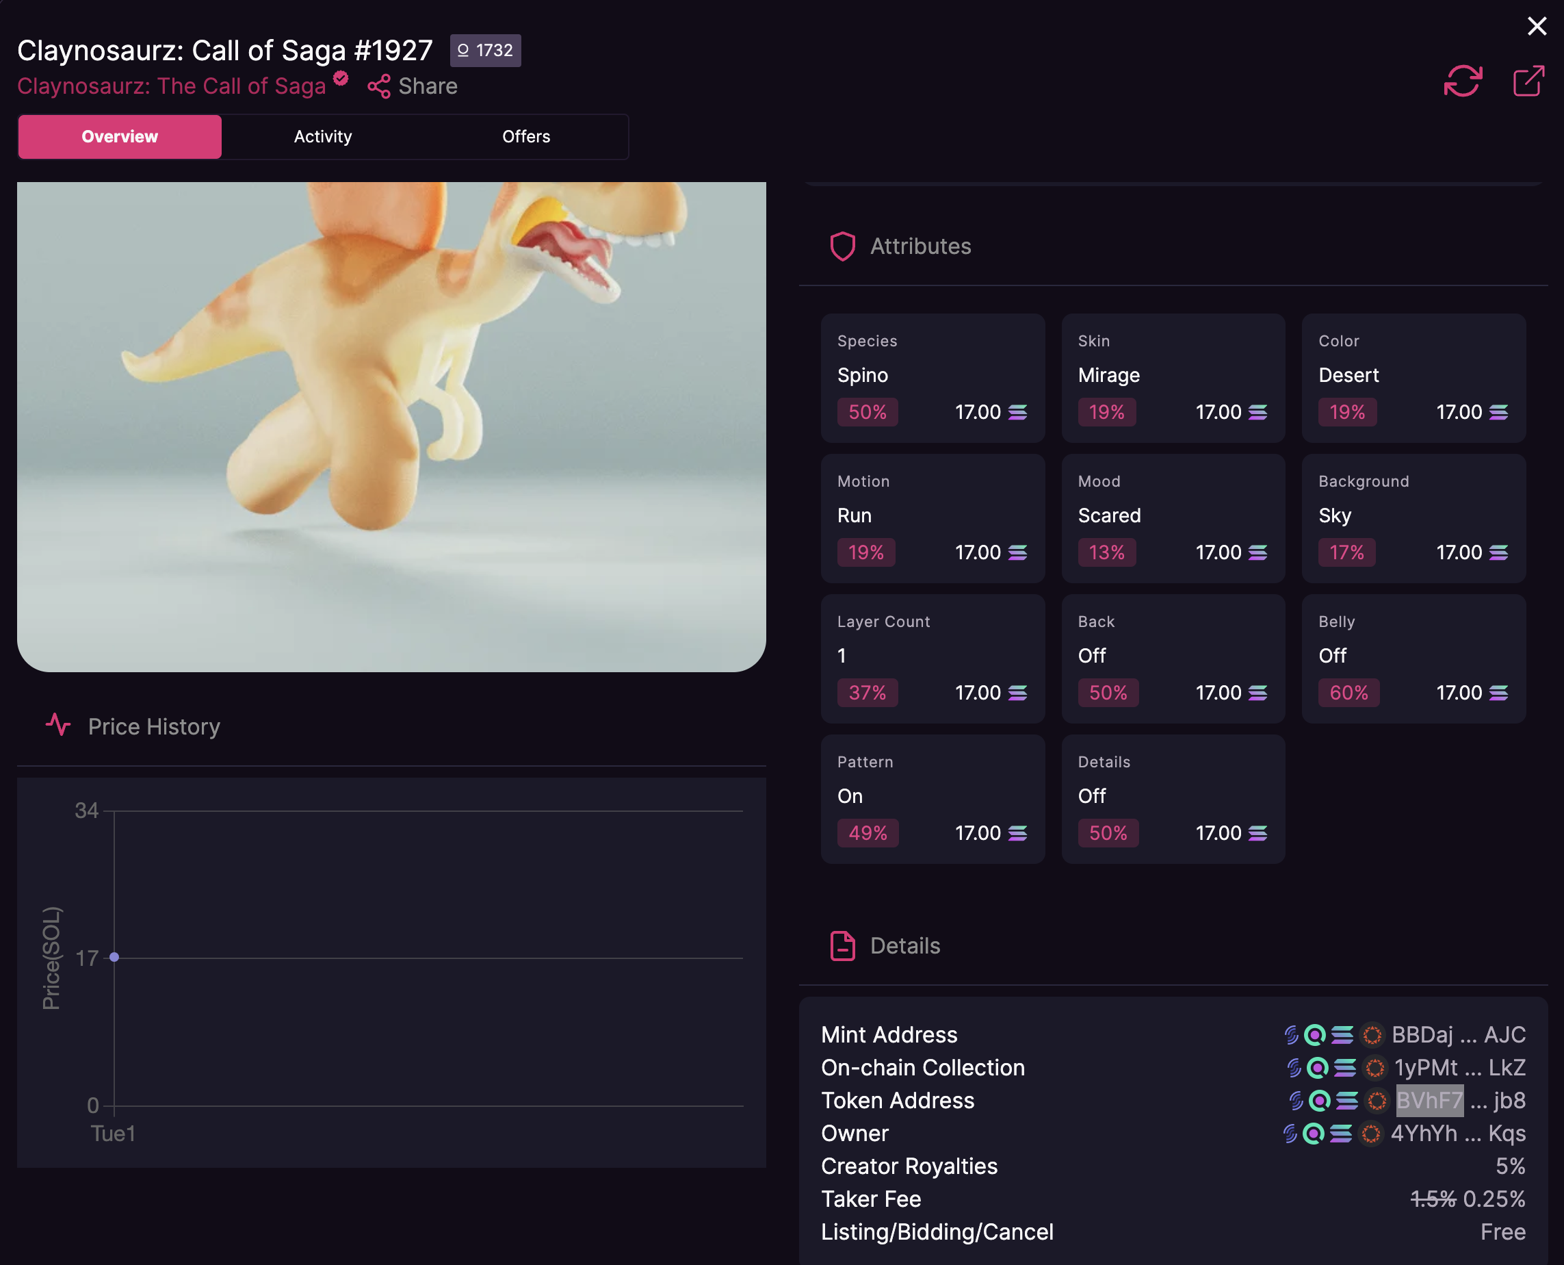
Task: Click the rarity rank 1732 badge
Action: tap(485, 50)
